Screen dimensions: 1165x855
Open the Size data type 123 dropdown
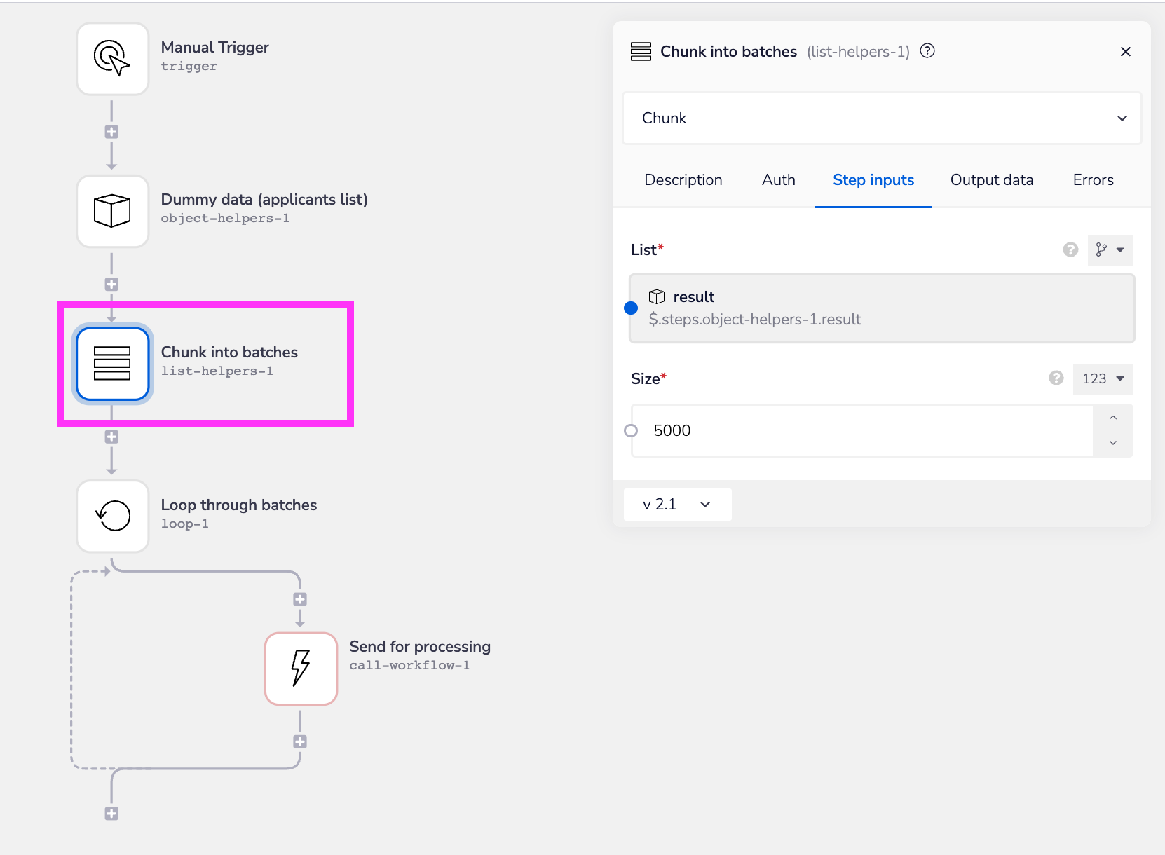(x=1103, y=378)
